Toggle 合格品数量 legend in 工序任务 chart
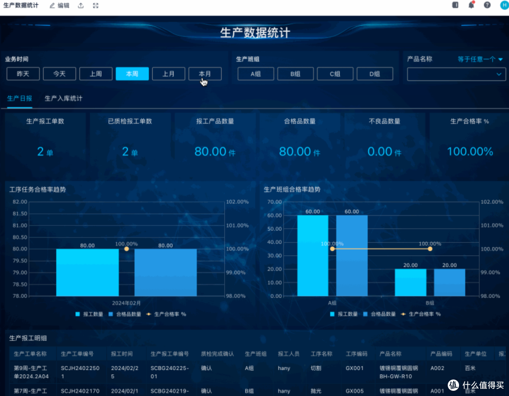509x396 pixels. tap(124, 314)
